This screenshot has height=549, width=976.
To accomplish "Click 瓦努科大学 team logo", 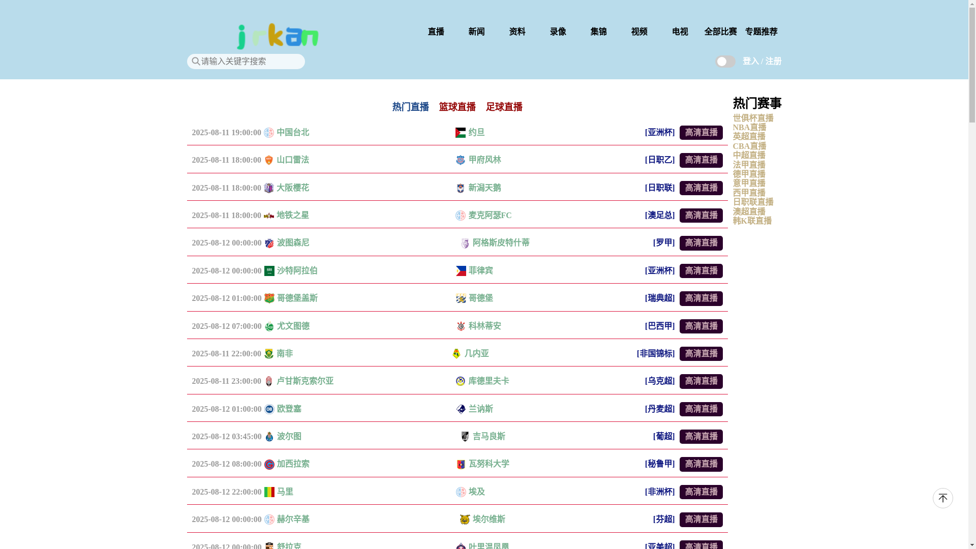I will pyautogui.click(x=461, y=464).
